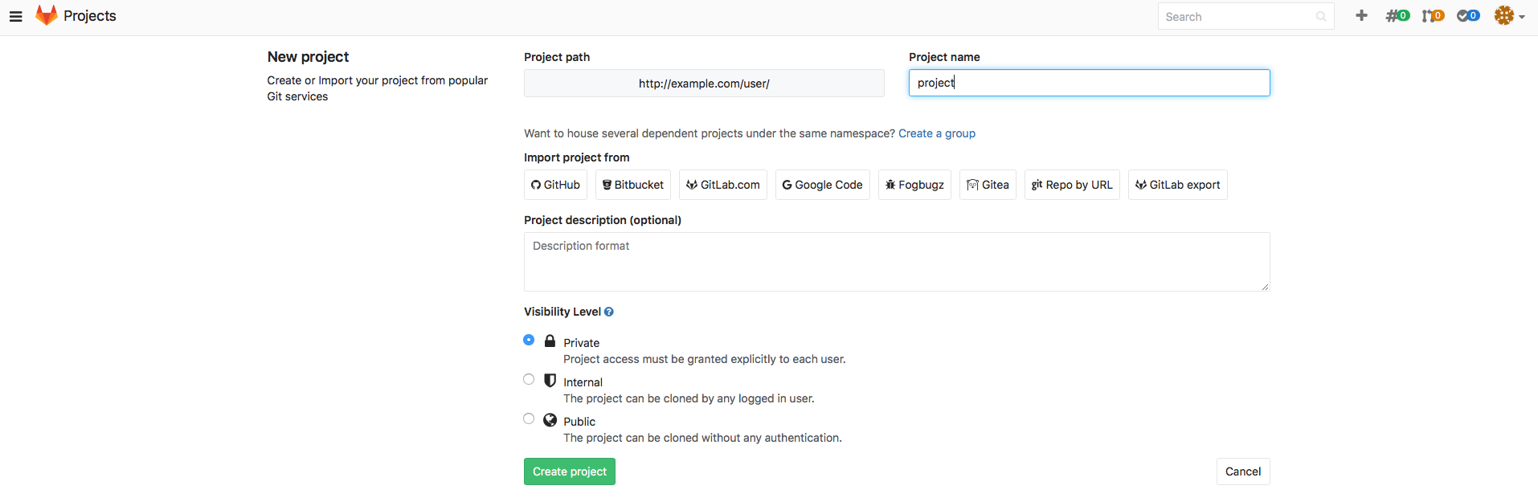Open the user avatar dropdown

(x=1508, y=15)
